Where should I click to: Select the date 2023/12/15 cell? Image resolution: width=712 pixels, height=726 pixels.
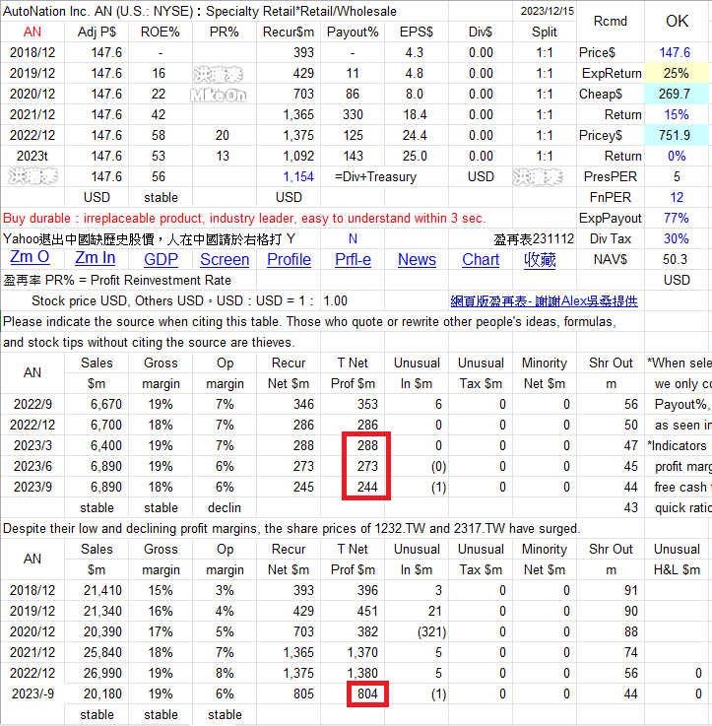coord(547,11)
